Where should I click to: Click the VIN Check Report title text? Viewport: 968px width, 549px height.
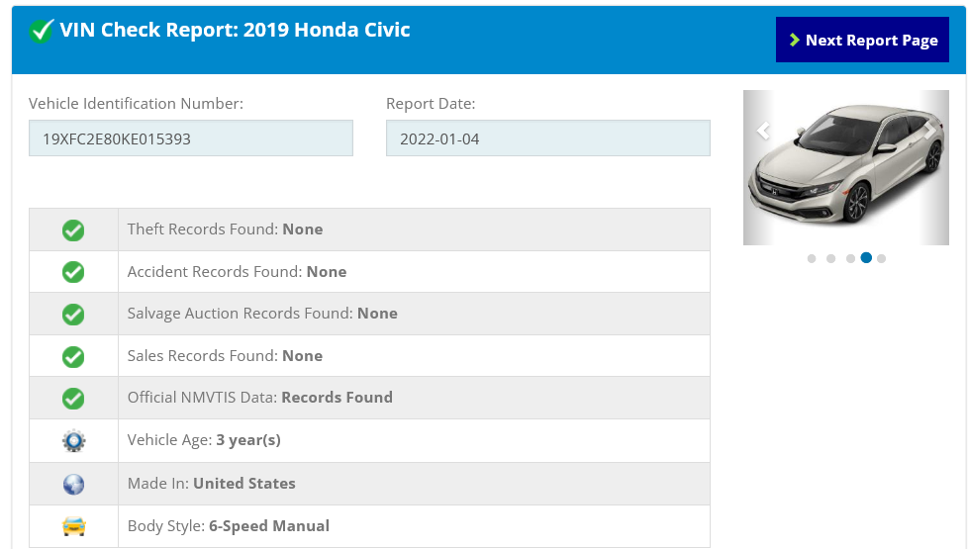coord(235,30)
